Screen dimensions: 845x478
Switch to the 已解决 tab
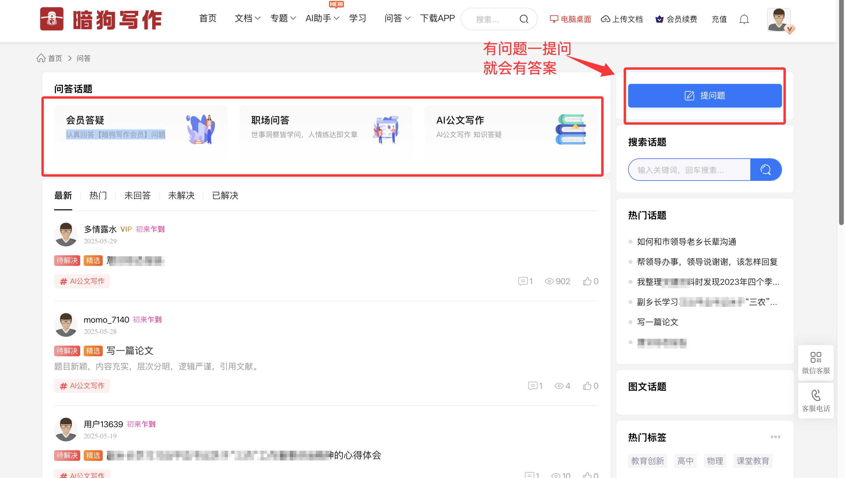tap(225, 196)
